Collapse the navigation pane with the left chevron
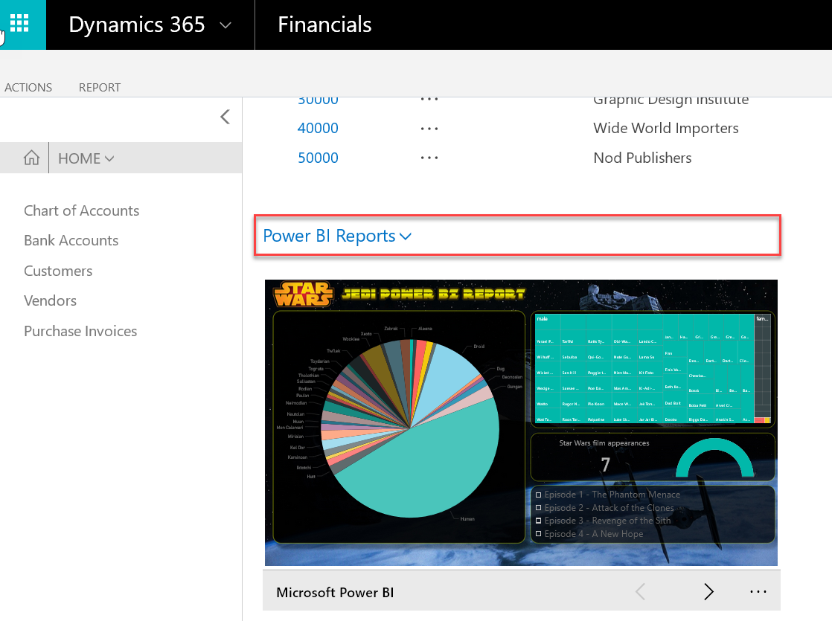This screenshot has height=621, width=832. point(225,117)
